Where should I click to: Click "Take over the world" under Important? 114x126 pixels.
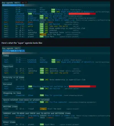[59, 73]
